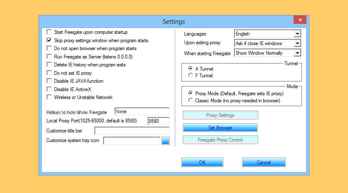Uncheck Skip proxy settings window option
Viewport: 348px width, 193px height.
point(49,40)
